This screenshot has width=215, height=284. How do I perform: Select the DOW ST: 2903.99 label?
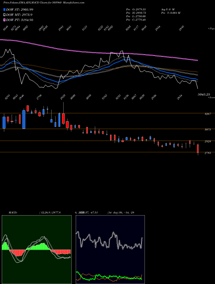click(x=19, y=9)
